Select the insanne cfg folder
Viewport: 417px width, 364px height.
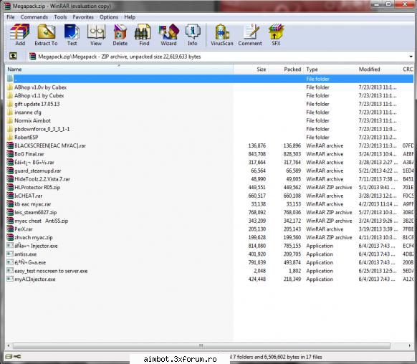coord(28,112)
